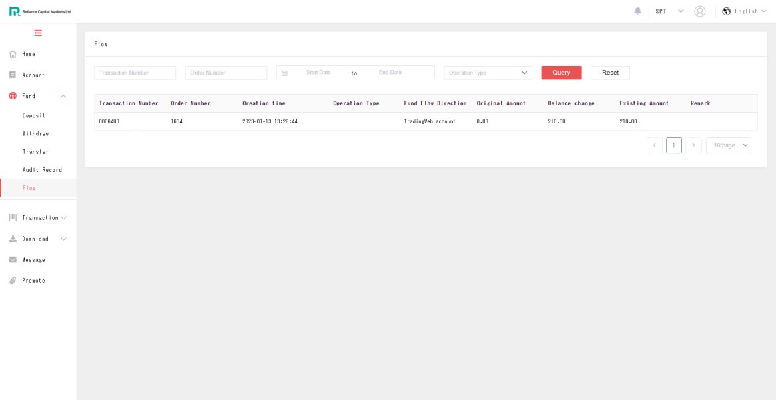The image size is (776, 400).
Task: Open Deposit under Fund
Action: pos(33,115)
